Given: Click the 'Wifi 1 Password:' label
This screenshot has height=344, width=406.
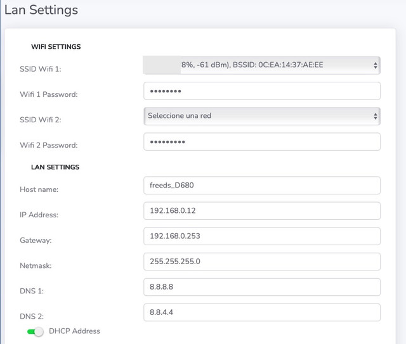Looking at the screenshot, I should pyautogui.click(x=49, y=94).
